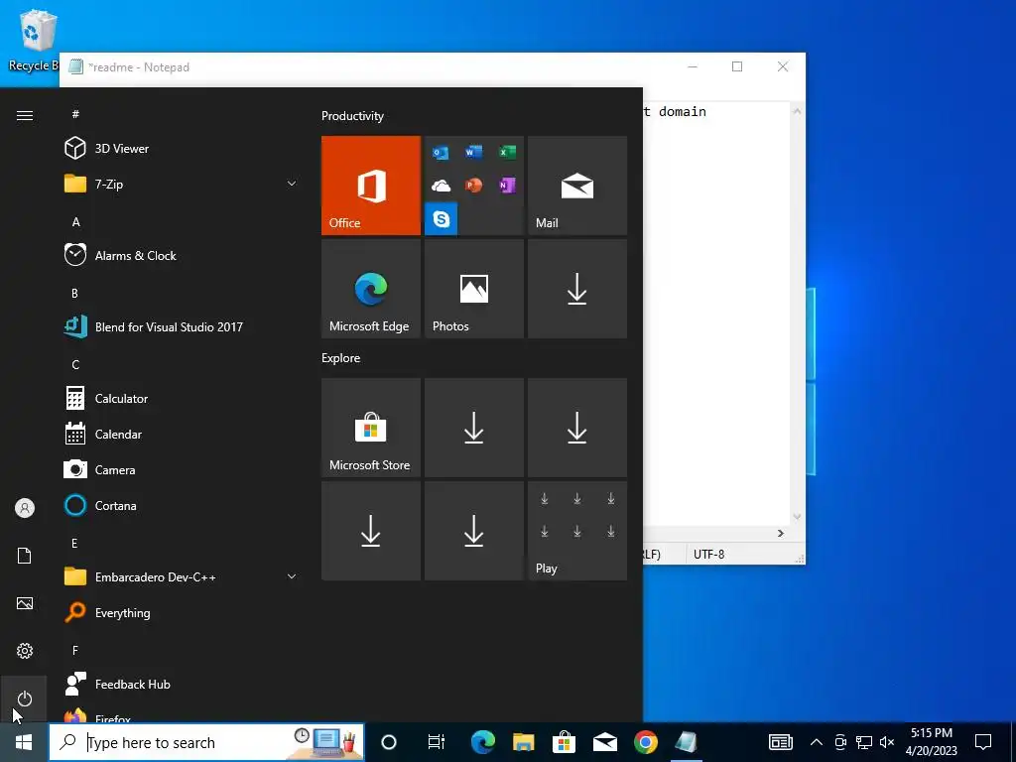Open Outlook in the Office apps tile
The image size is (1016, 762).
[x=442, y=152]
